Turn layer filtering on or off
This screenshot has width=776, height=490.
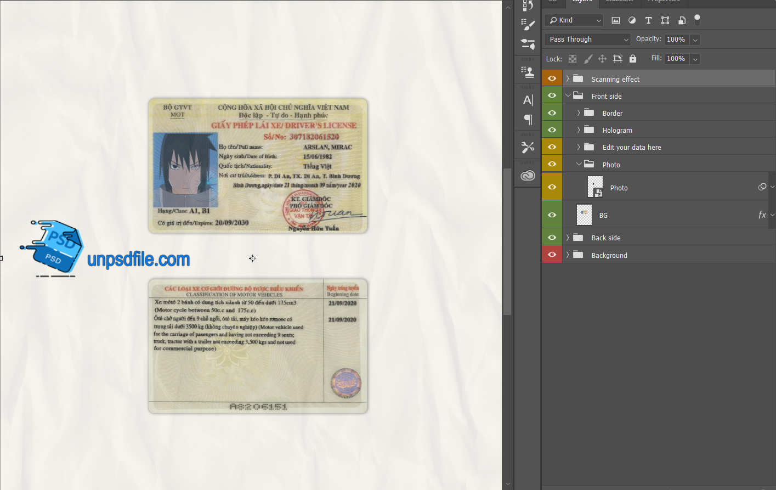click(x=697, y=19)
